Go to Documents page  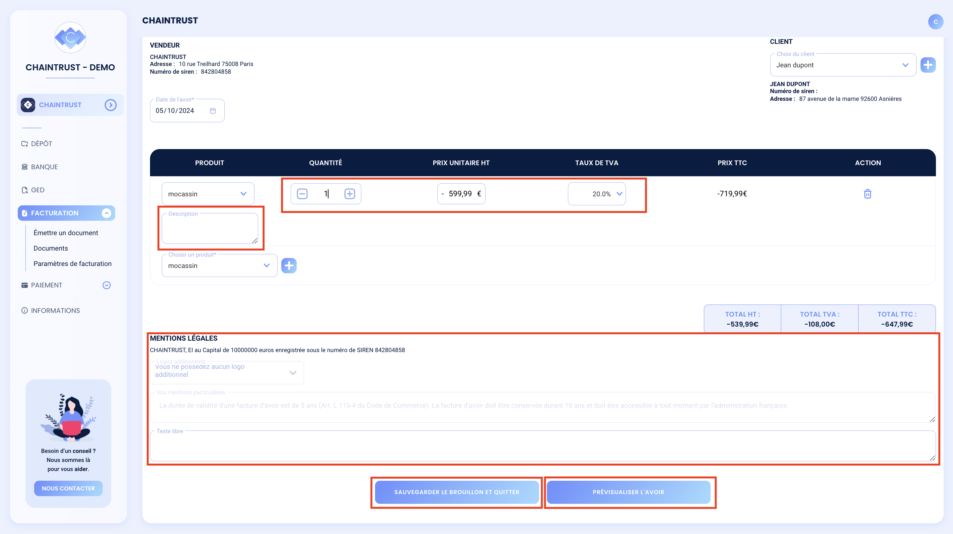click(51, 248)
